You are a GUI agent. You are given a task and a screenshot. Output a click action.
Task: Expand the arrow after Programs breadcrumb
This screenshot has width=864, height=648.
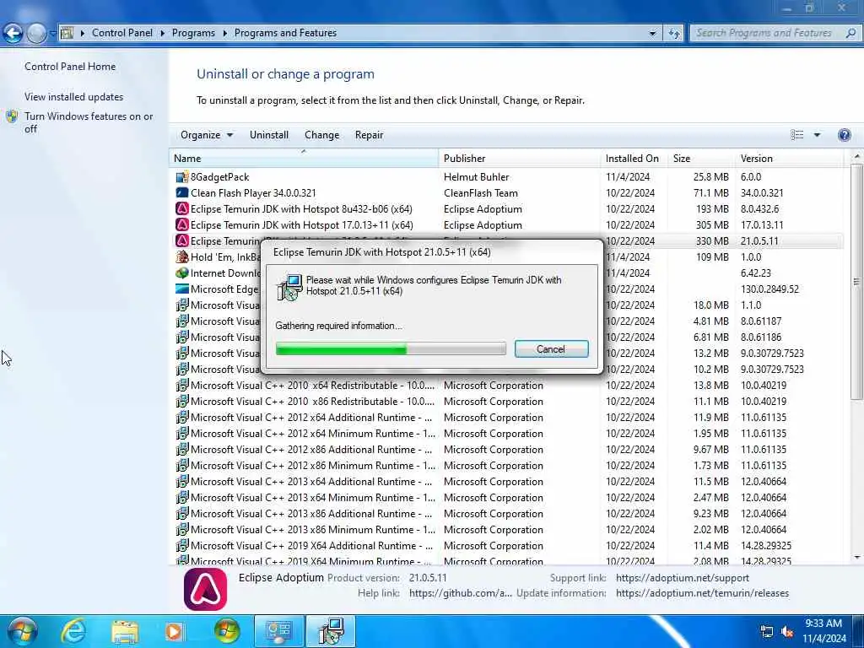[x=224, y=33]
